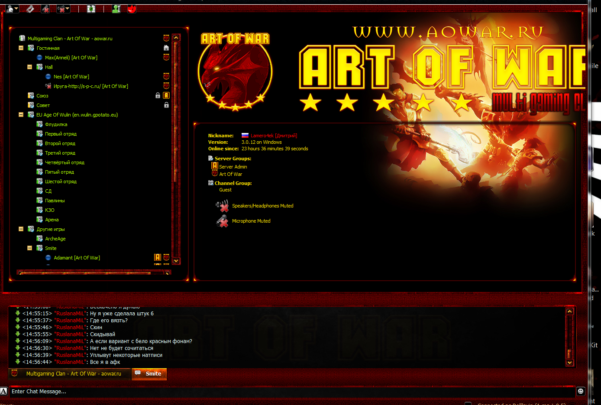This screenshot has width=601, height=405.
Task: Click Второй отряд channel icon
Action: pyautogui.click(x=39, y=143)
